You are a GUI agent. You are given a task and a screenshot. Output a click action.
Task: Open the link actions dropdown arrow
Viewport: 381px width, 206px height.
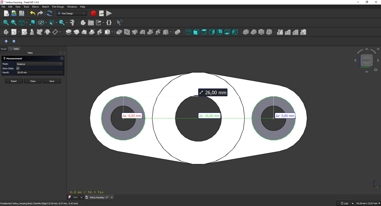point(104,23)
